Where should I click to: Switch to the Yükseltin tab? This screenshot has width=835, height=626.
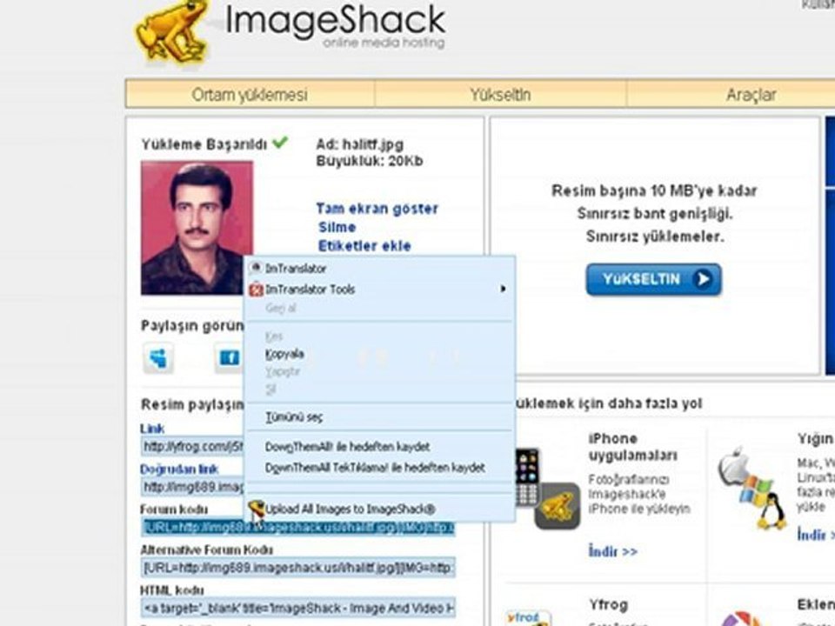(x=500, y=95)
